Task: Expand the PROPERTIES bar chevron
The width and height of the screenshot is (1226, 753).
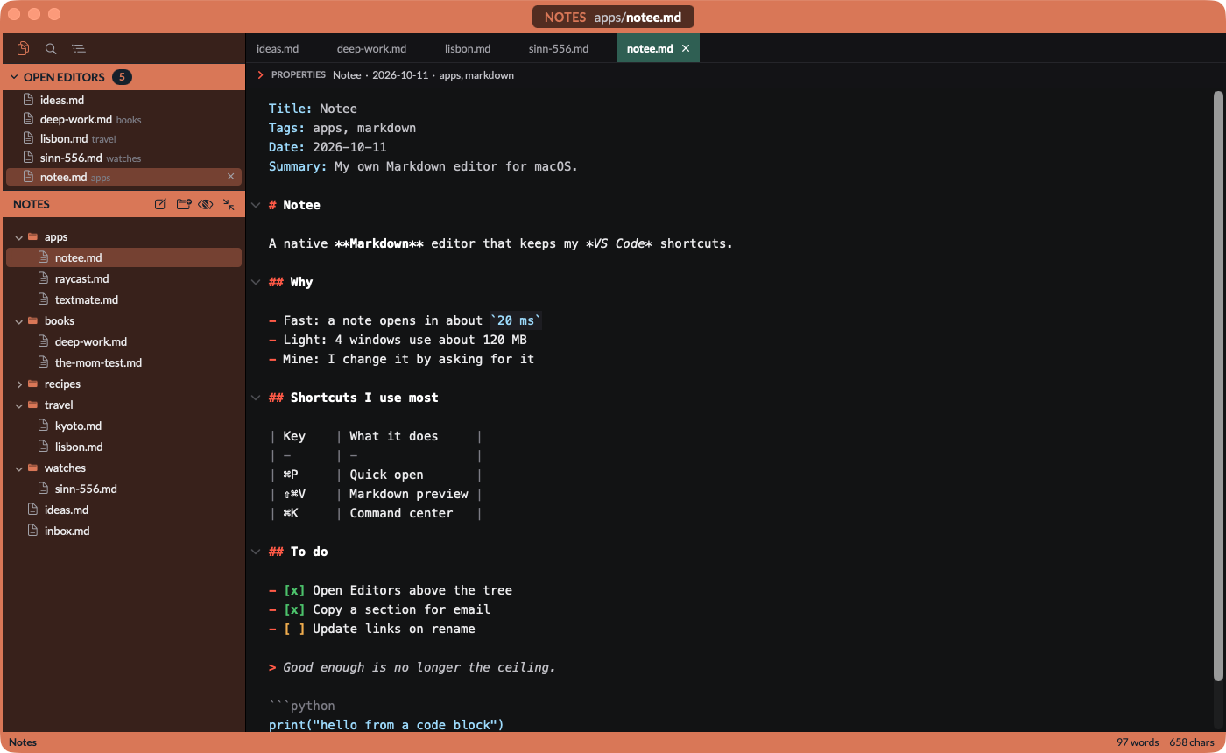Action: pyautogui.click(x=260, y=75)
